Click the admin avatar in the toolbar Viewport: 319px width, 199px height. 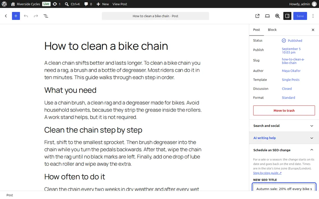tap(314, 4)
